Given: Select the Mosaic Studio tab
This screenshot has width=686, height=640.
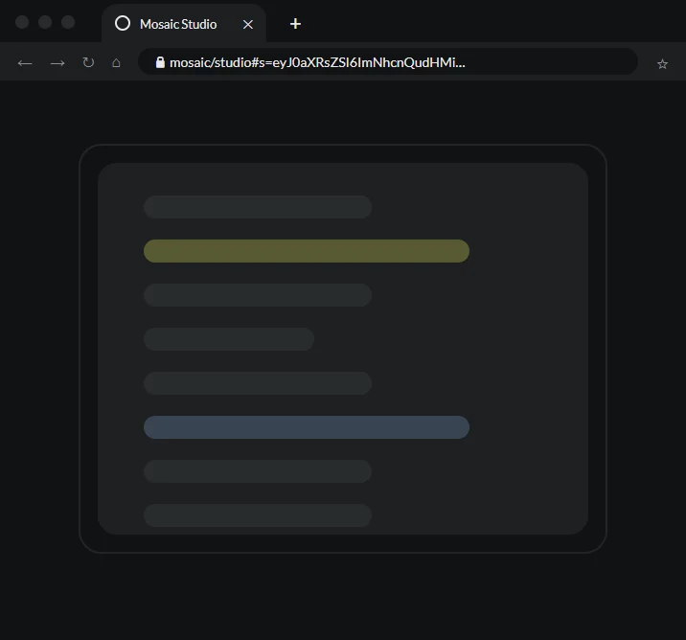Looking at the screenshot, I should 184,24.
